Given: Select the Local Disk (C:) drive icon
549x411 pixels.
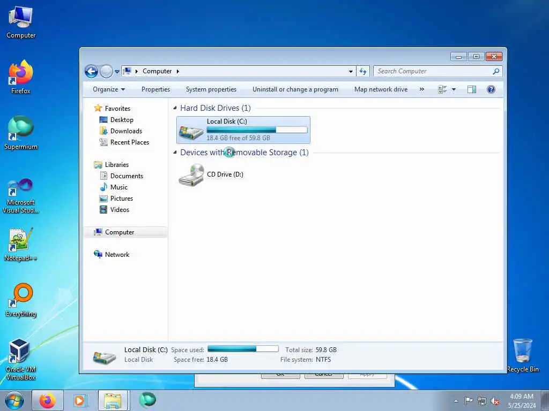Looking at the screenshot, I should (x=191, y=132).
